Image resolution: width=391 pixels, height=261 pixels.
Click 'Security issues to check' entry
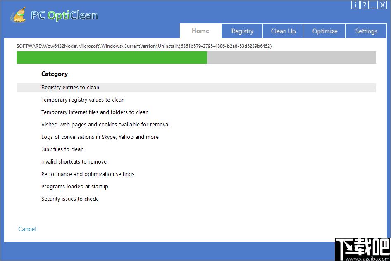click(x=69, y=199)
